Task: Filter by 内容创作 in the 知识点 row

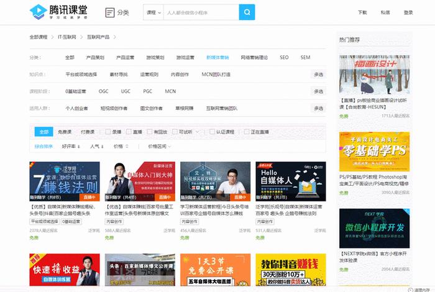Action: [180, 75]
